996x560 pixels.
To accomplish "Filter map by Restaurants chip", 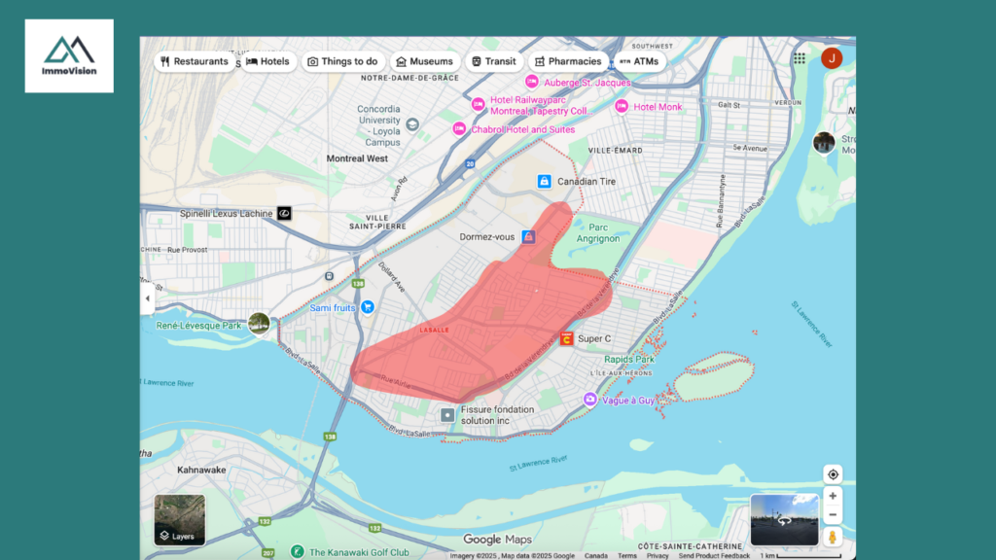I will (x=196, y=61).
